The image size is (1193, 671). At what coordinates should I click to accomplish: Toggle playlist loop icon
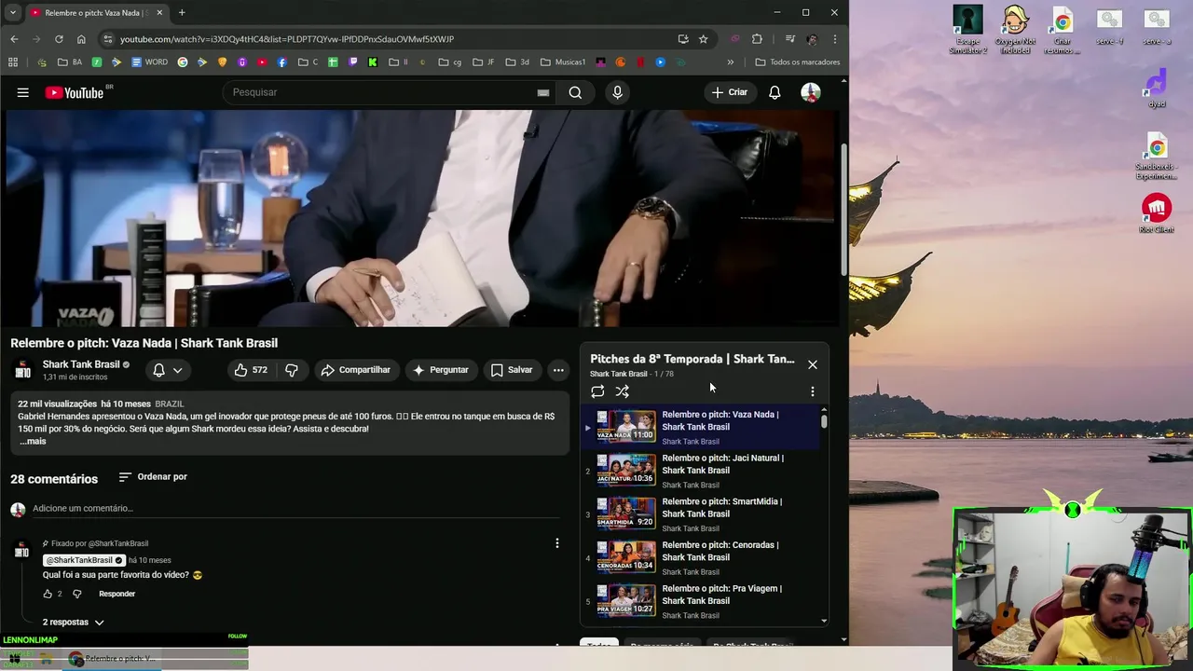point(597,391)
